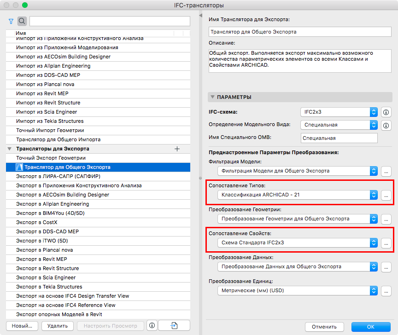
Task: Select Импорт из Revit Structure
Action: [98, 103]
